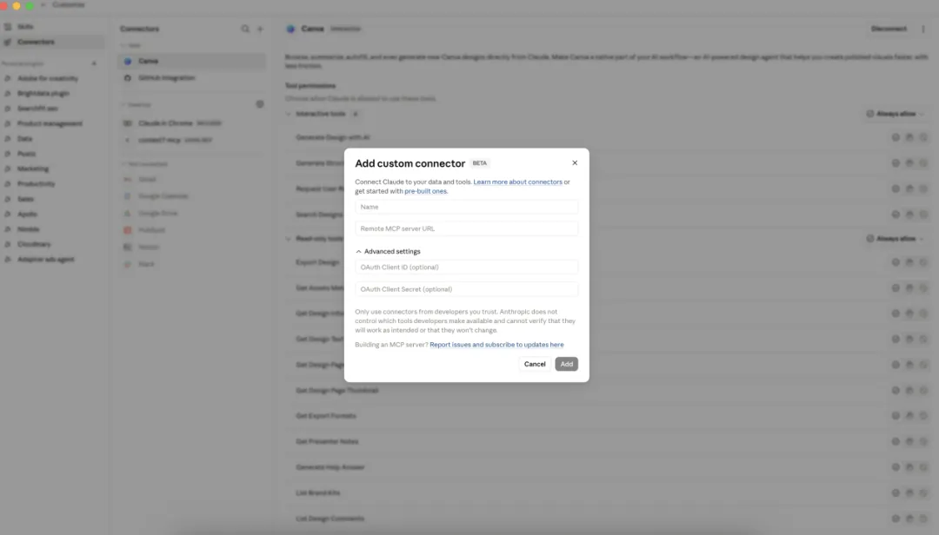939x535 pixels.
Task: Select the Sales plugin
Action: [x=25, y=199]
